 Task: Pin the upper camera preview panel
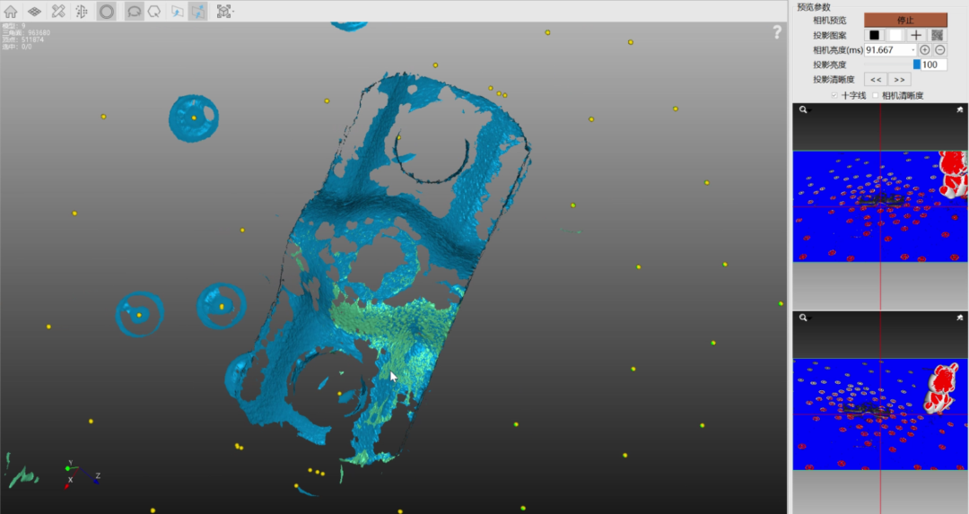tap(960, 110)
